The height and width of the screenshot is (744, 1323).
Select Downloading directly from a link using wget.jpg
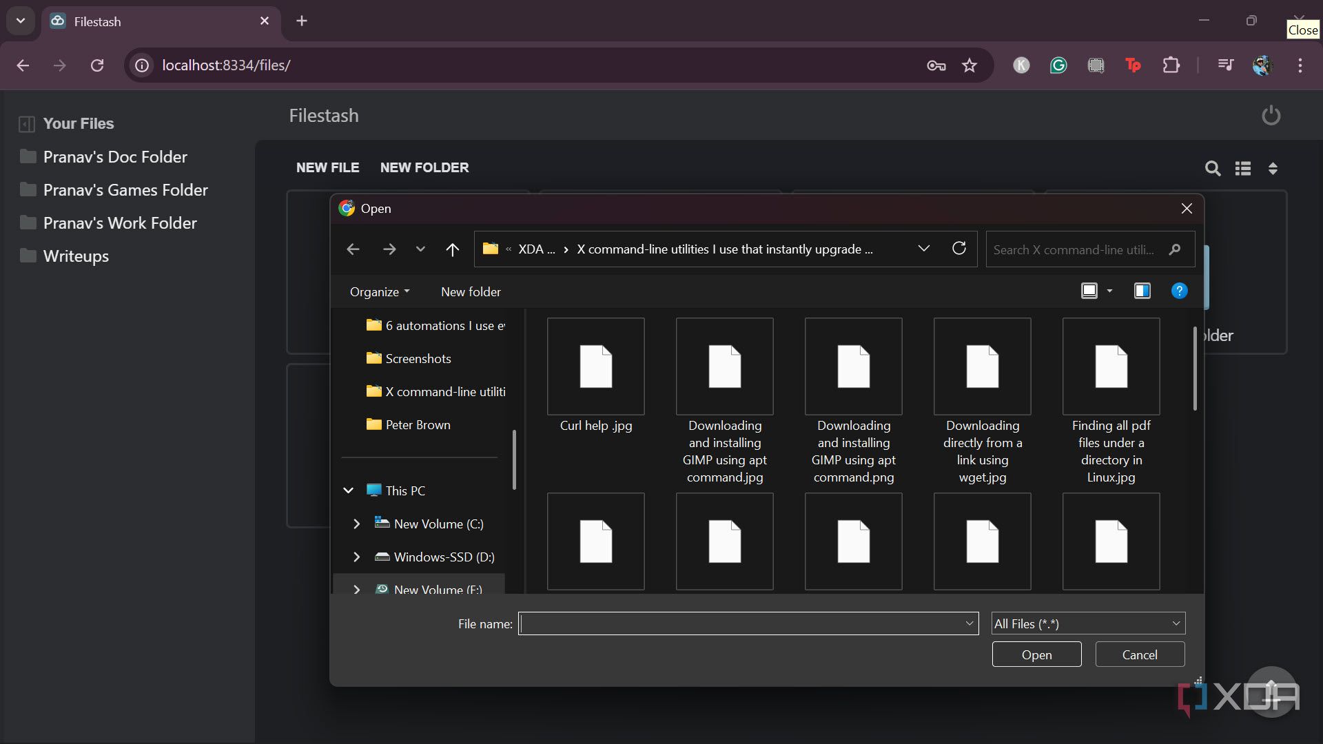coord(982,402)
